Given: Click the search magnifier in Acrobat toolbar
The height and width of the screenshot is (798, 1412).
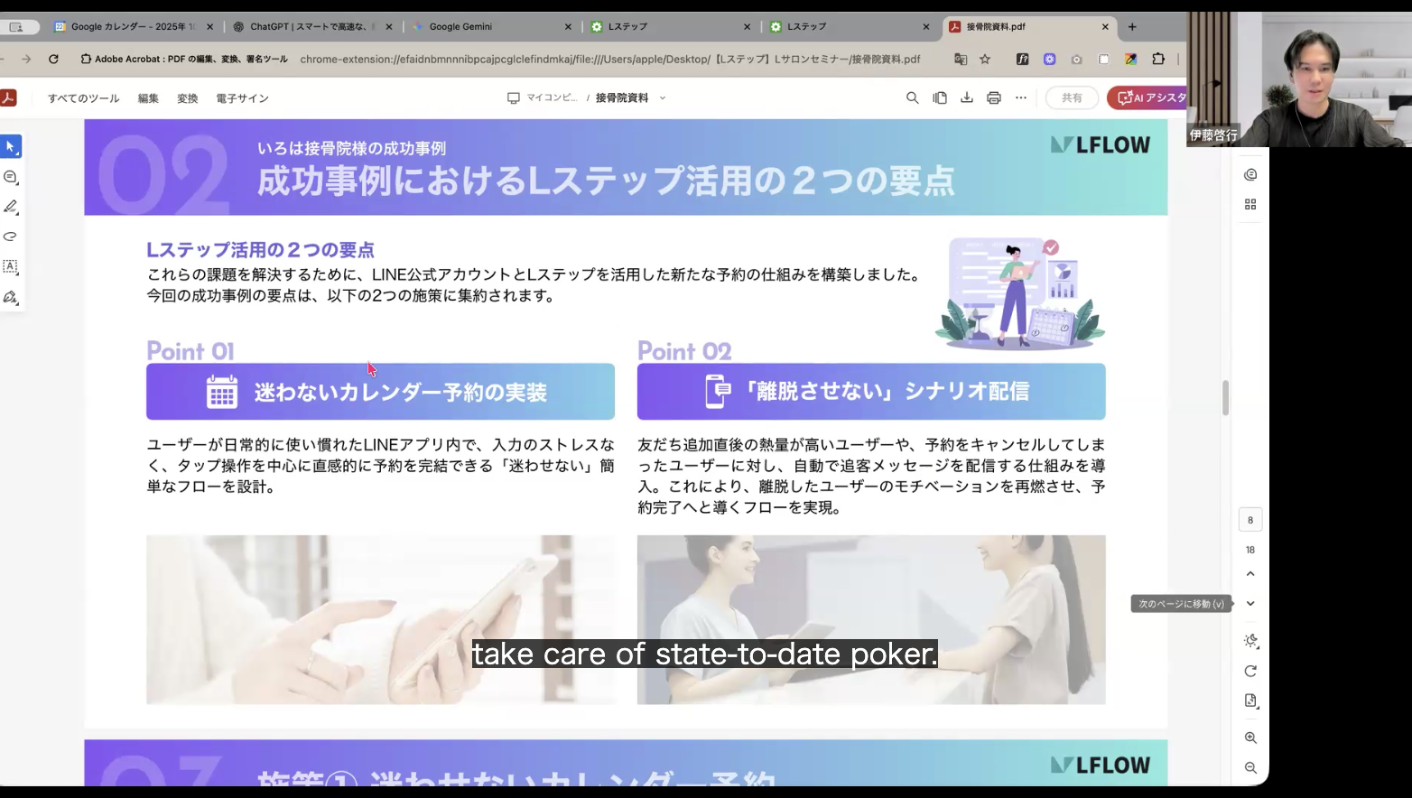Looking at the screenshot, I should tap(912, 97).
